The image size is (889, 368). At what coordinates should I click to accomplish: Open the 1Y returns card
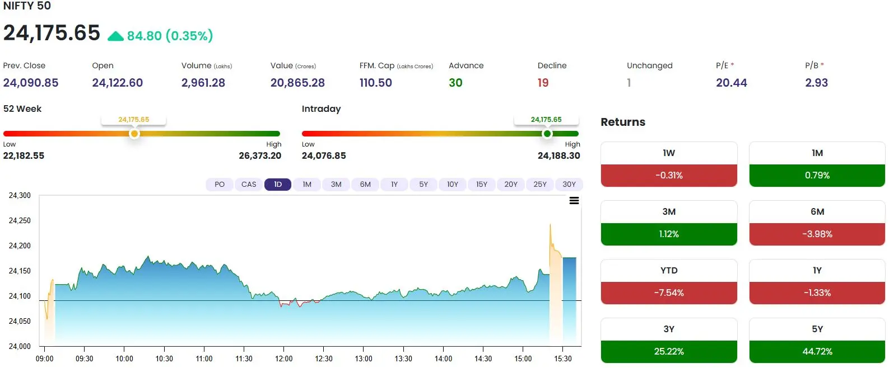[817, 282]
